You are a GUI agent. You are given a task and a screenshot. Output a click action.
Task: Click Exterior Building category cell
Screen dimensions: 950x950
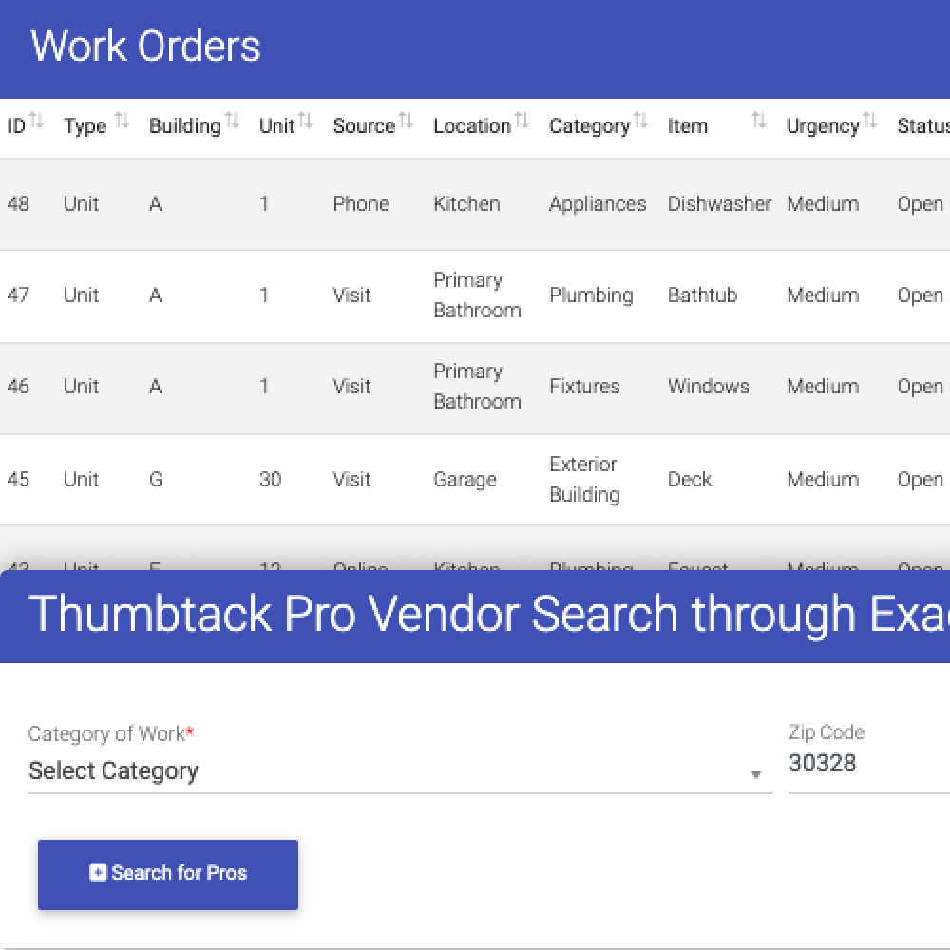coord(584,479)
